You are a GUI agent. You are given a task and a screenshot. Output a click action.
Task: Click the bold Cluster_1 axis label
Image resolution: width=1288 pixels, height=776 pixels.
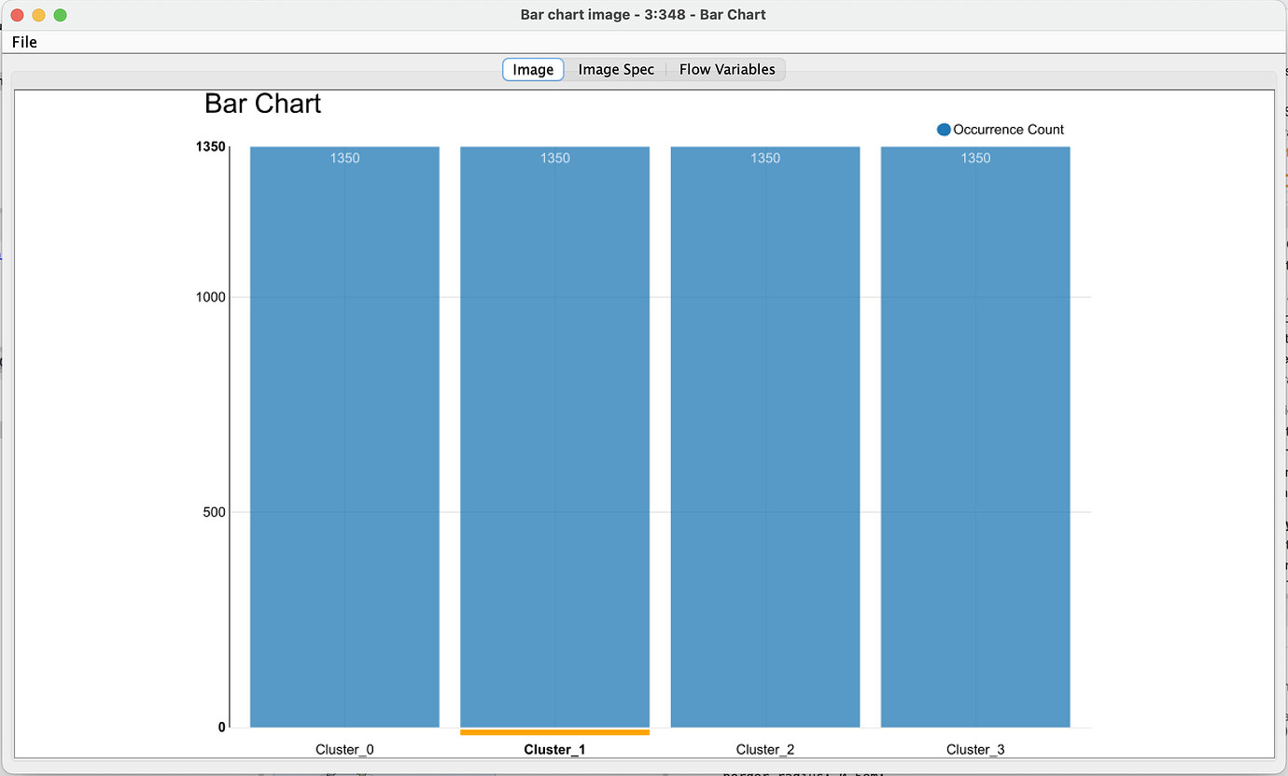(x=554, y=749)
